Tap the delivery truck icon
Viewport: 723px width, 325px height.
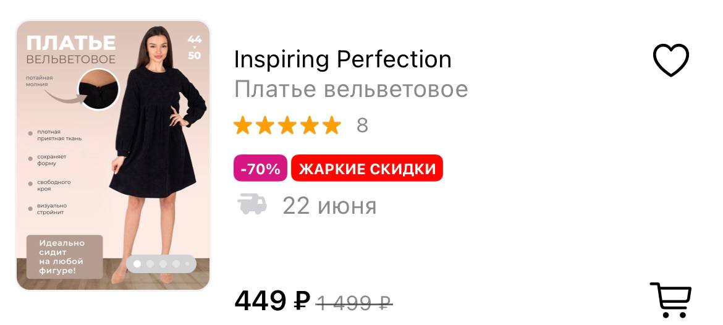pyautogui.click(x=252, y=205)
